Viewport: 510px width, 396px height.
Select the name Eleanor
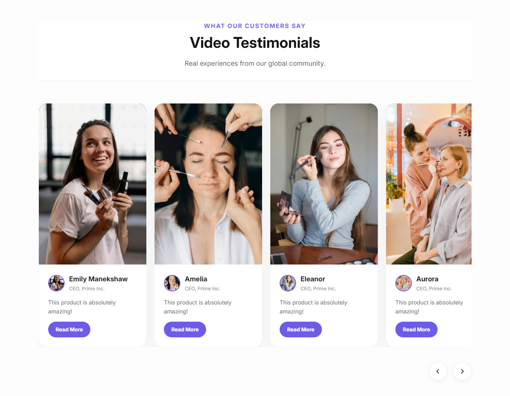pos(313,279)
